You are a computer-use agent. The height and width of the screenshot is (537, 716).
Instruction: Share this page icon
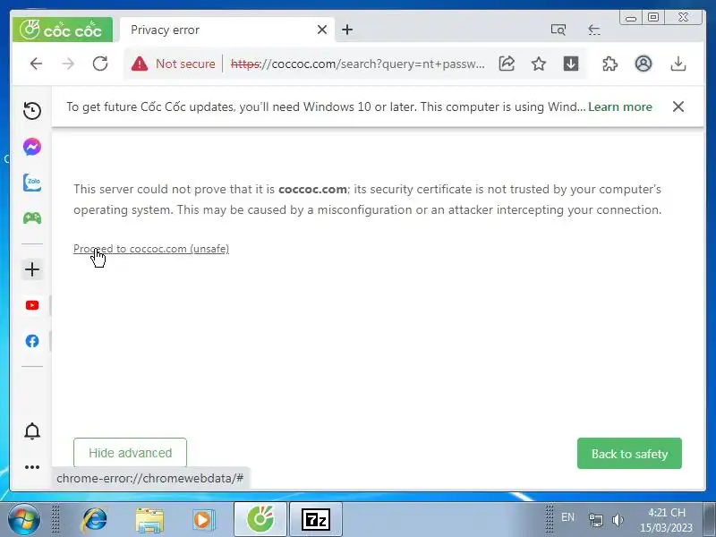point(507,64)
